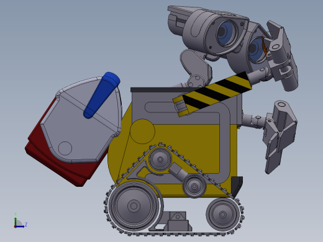
Task: Select the yellow-and-black striped arm
Action: pyautogui.click(x=212, y=94)
